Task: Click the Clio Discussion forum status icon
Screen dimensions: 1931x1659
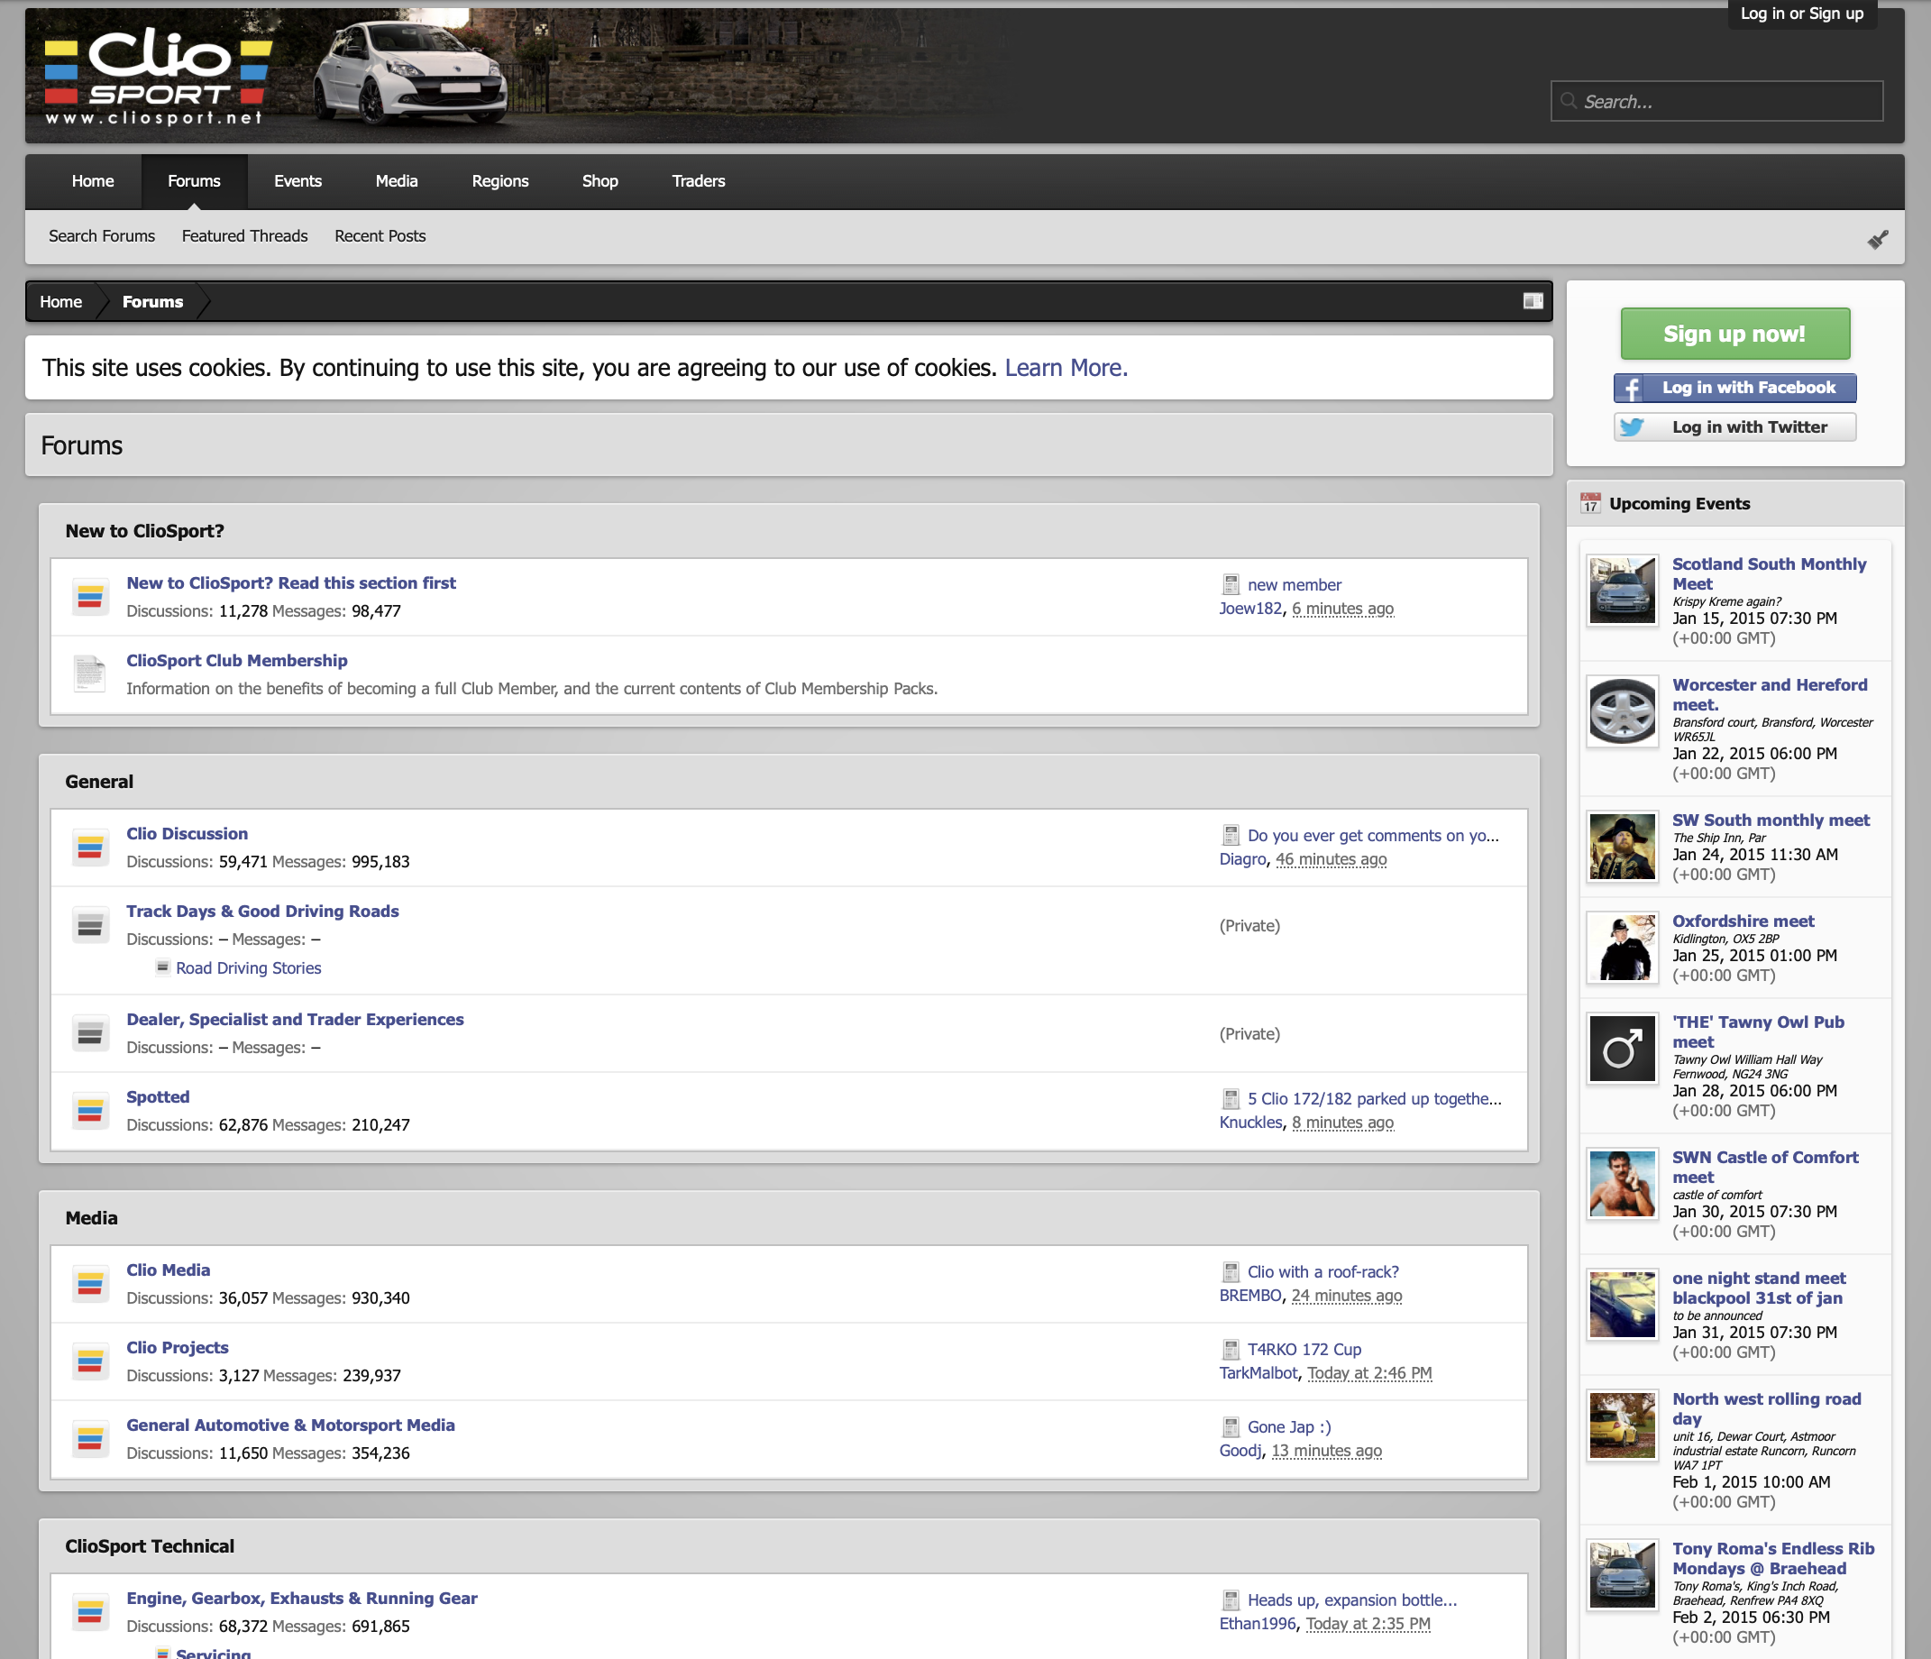Action: pyautogui.click(x=90, y=848)
